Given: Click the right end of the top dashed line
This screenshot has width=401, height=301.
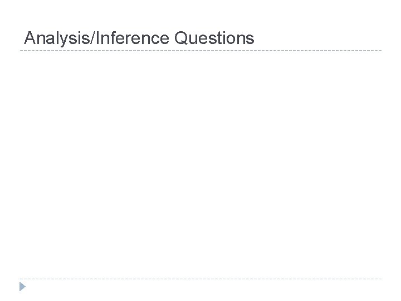Looking at the screenshot, I should [380, 51].
